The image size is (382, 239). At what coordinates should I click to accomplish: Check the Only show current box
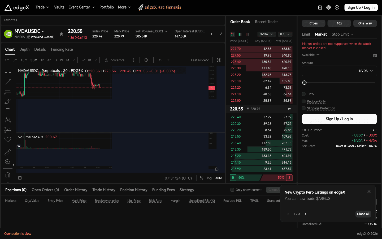(x=232, y=190)
